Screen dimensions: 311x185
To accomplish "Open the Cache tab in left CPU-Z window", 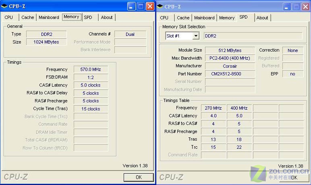I will click(x=28, y=17).
